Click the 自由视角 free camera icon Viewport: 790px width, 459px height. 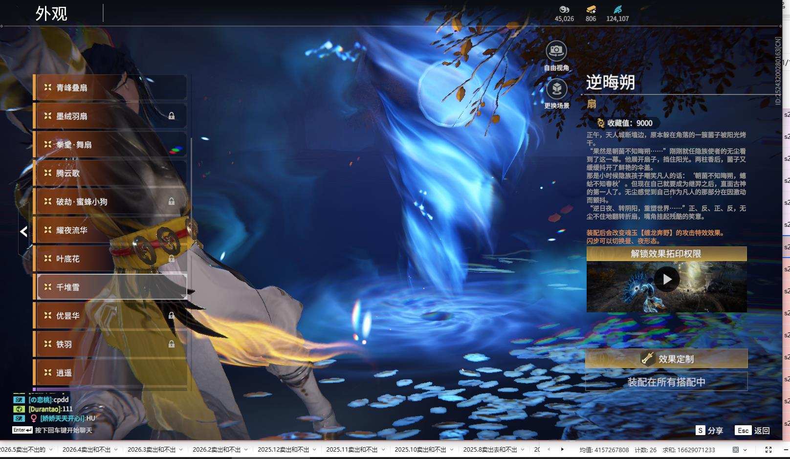click(x=556, y=50)
